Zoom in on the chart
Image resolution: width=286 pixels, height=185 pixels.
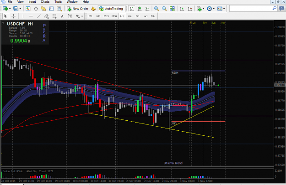coord(156,9)
